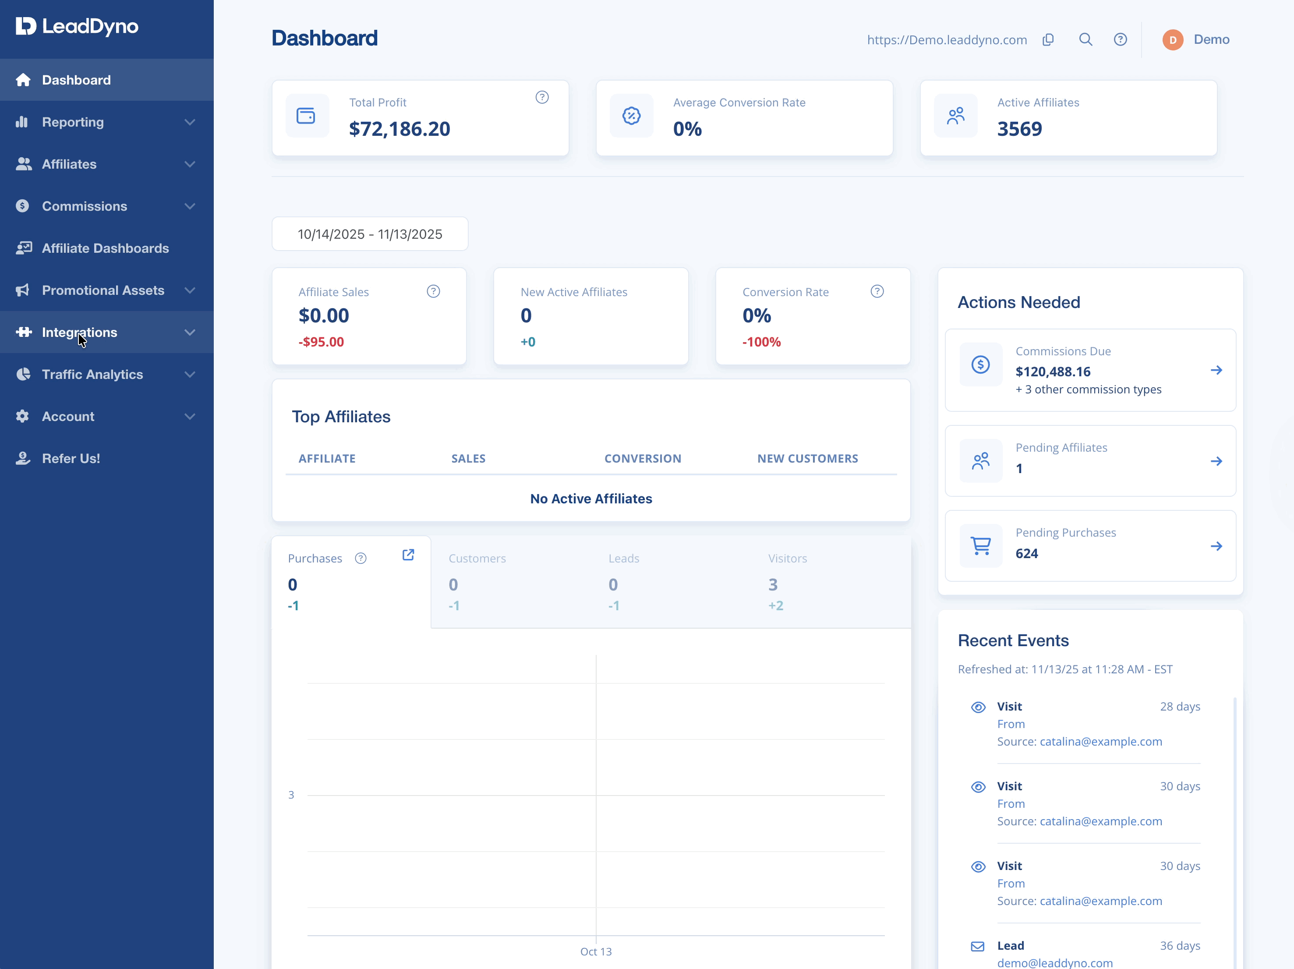Click the AFFILIATE column header
Viewport: 1294px width, 969px height.
point(327,458)
